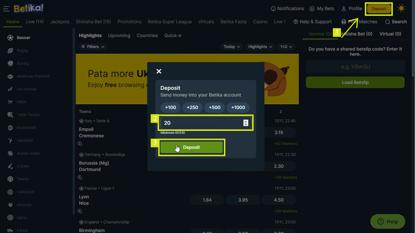Click stats icon under Empoli Cremonese
This screenshot has height=233, width=415.
pos(80,144)
